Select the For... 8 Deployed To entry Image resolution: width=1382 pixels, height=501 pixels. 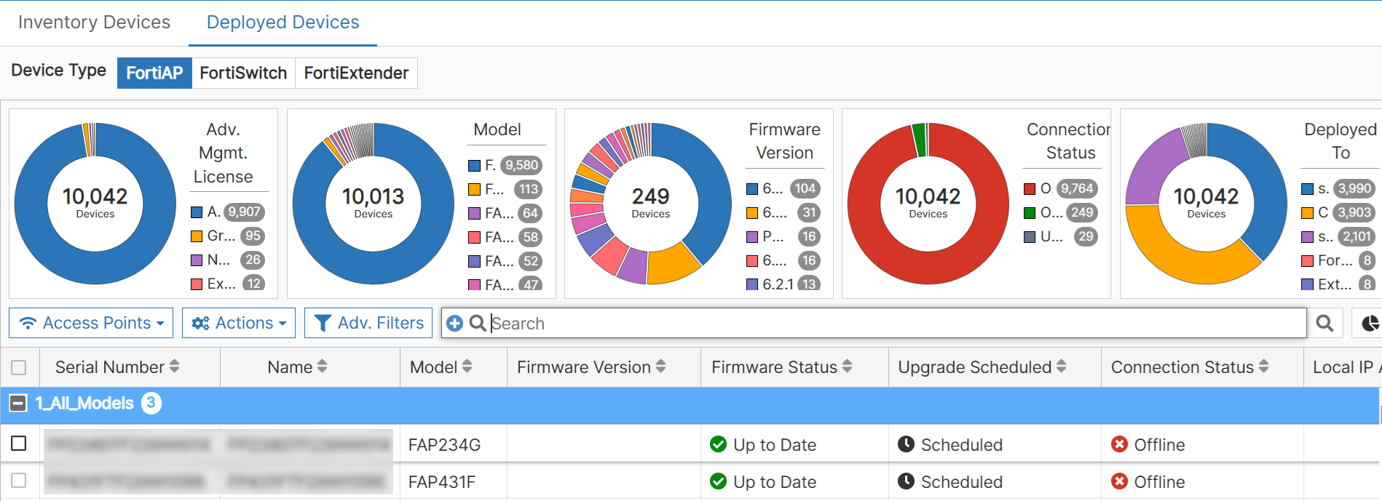tap(1338, 260)
